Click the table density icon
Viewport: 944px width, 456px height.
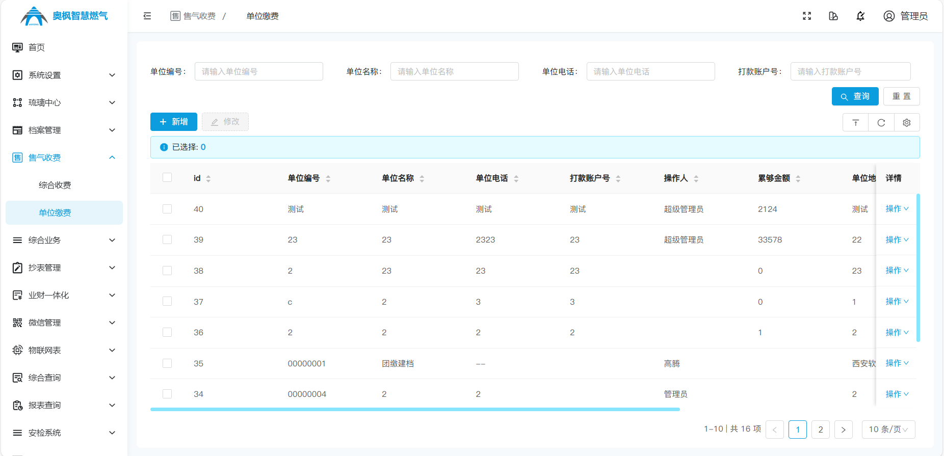[x=856, y=123]
